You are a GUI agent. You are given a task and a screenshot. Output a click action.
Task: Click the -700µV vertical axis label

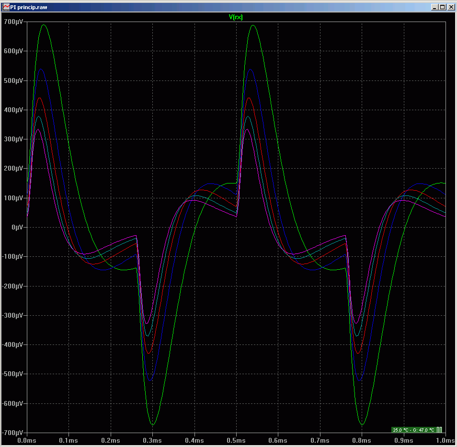[x=12, y=433]
